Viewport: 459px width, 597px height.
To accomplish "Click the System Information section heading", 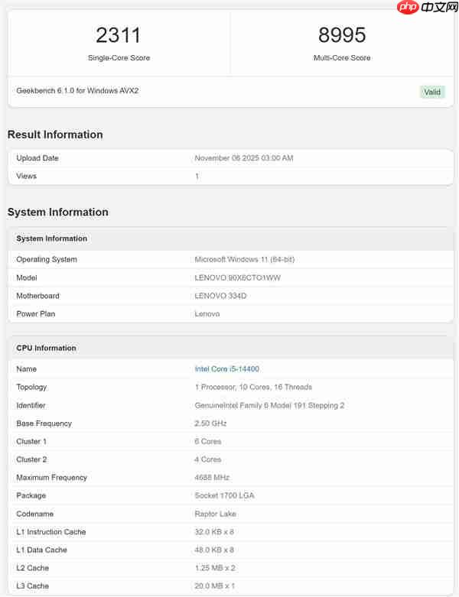I will point(58,212).
